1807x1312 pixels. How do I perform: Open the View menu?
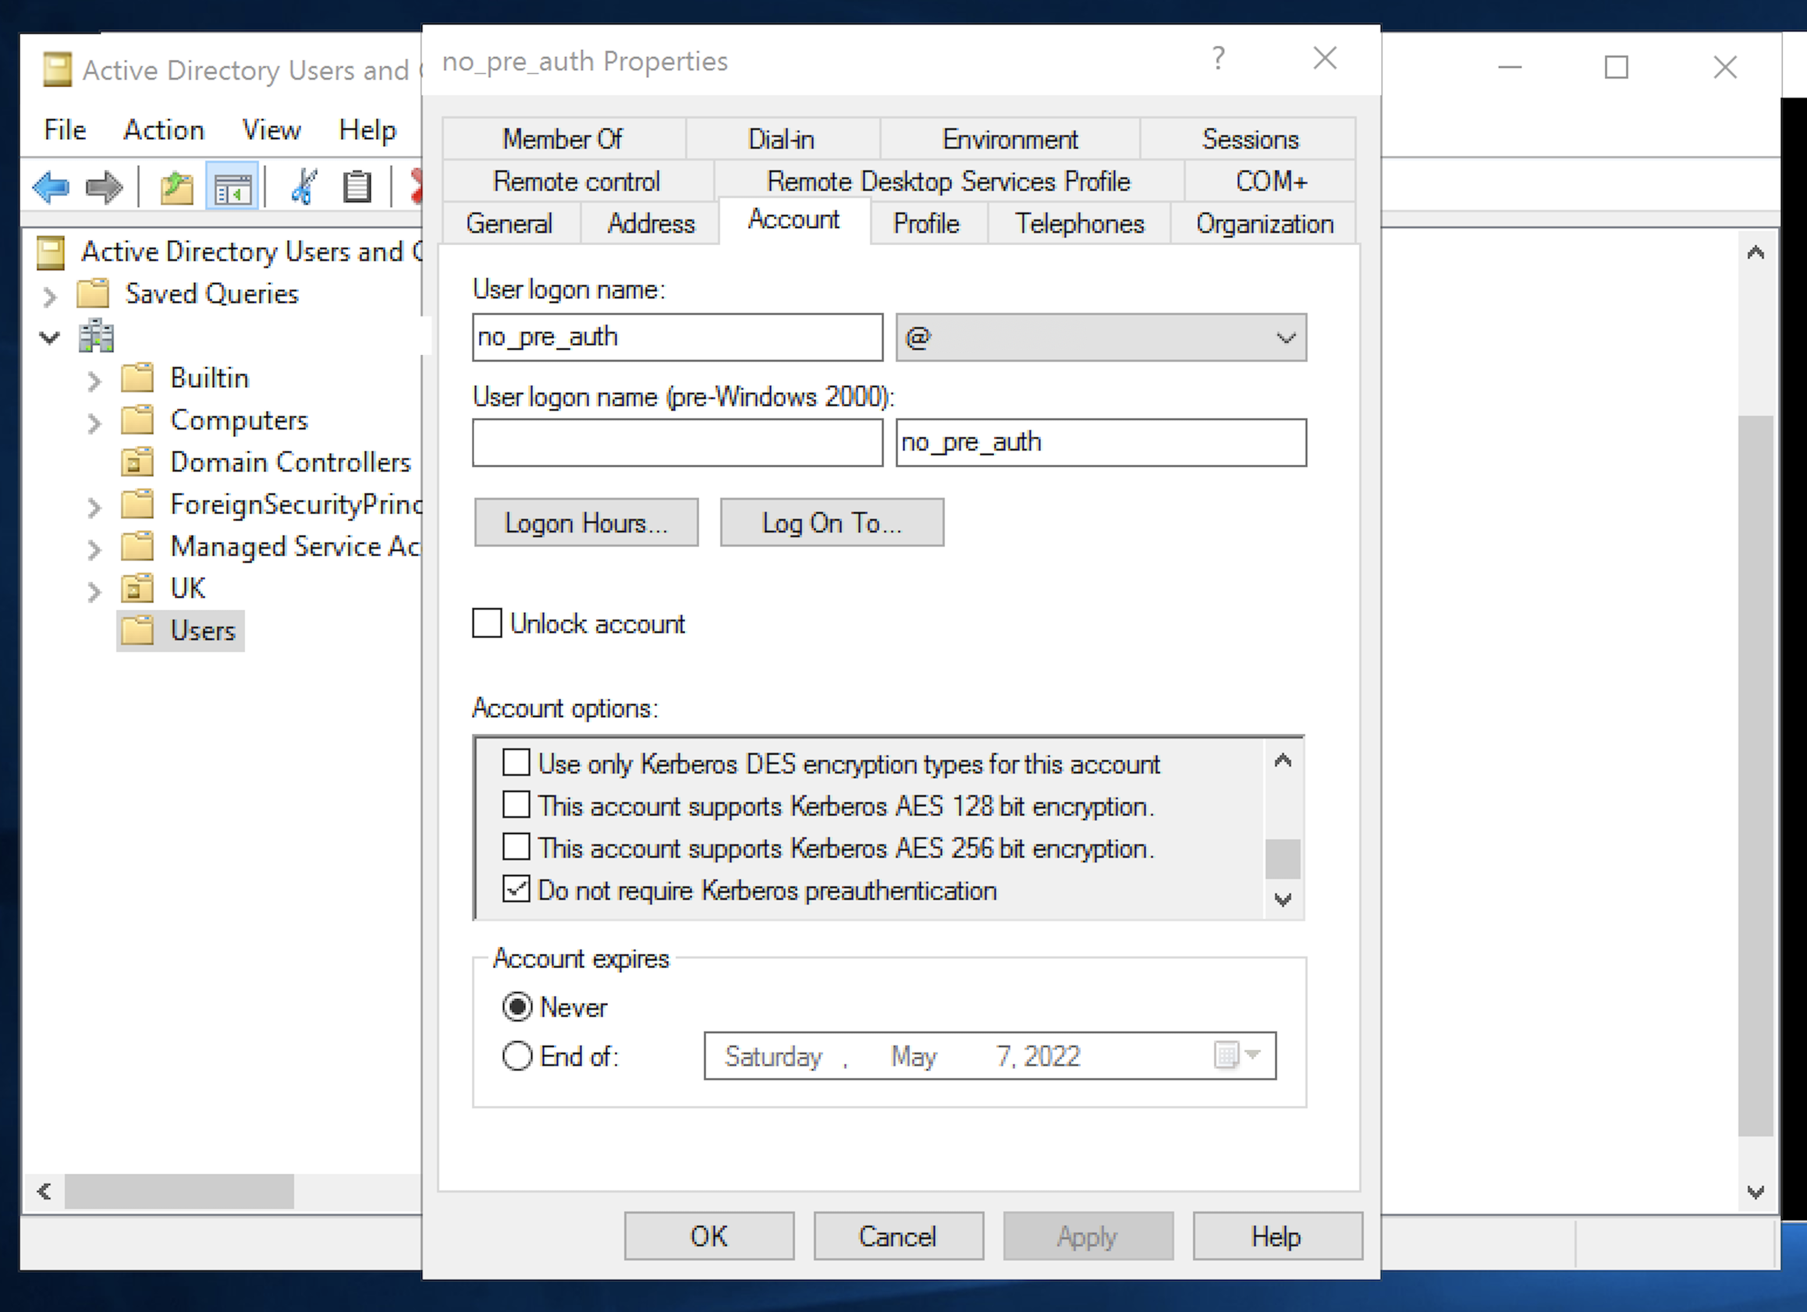(x=272, y=129)
